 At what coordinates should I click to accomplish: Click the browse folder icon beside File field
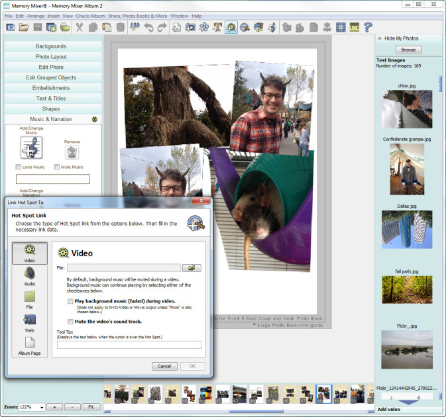192,267
